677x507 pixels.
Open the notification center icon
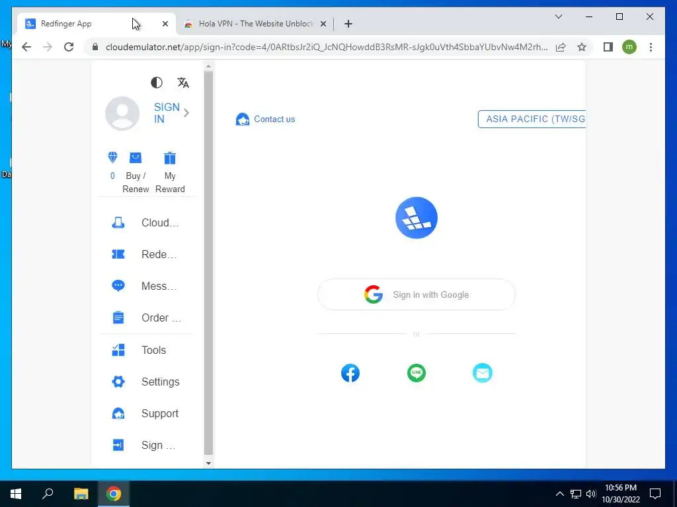655,494
